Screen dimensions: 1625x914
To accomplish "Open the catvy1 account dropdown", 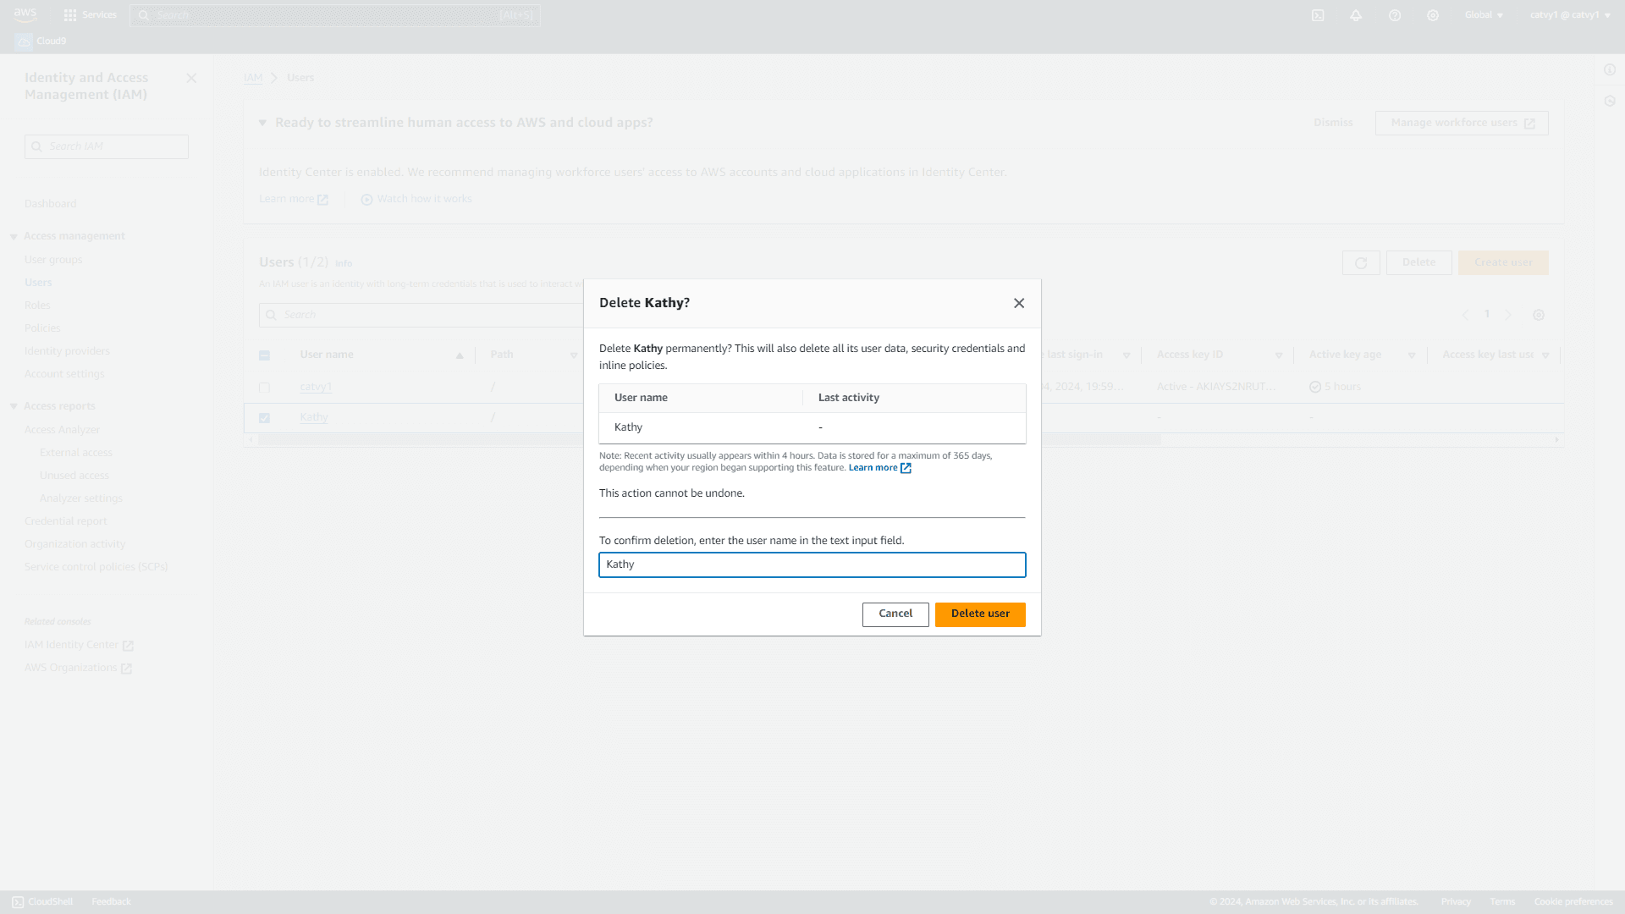I will tap(1570, 15).
